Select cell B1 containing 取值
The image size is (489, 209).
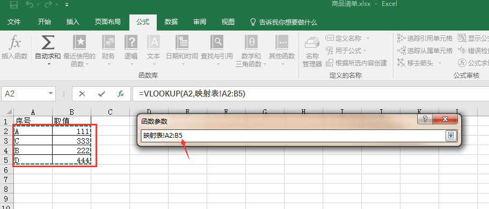[72, 121]
